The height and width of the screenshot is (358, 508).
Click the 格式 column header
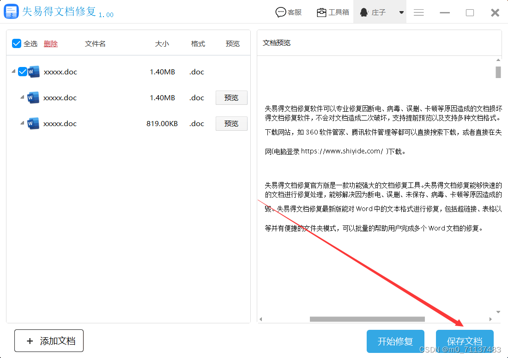198,44
